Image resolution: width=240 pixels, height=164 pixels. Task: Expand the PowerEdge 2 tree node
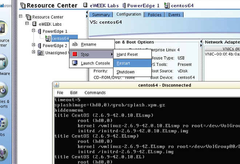point(34,45)
